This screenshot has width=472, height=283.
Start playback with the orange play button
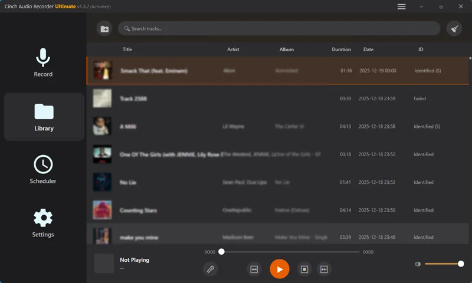[x=280, y=269]
